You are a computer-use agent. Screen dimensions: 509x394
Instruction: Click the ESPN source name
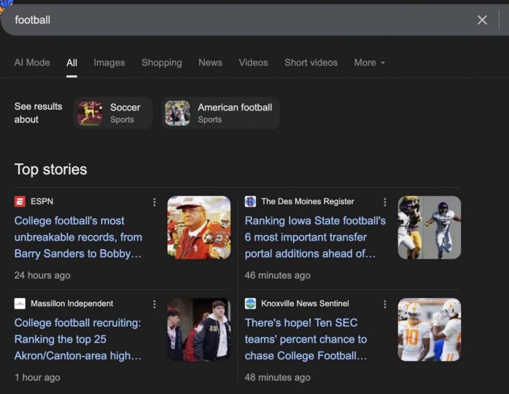click(42, 201)
